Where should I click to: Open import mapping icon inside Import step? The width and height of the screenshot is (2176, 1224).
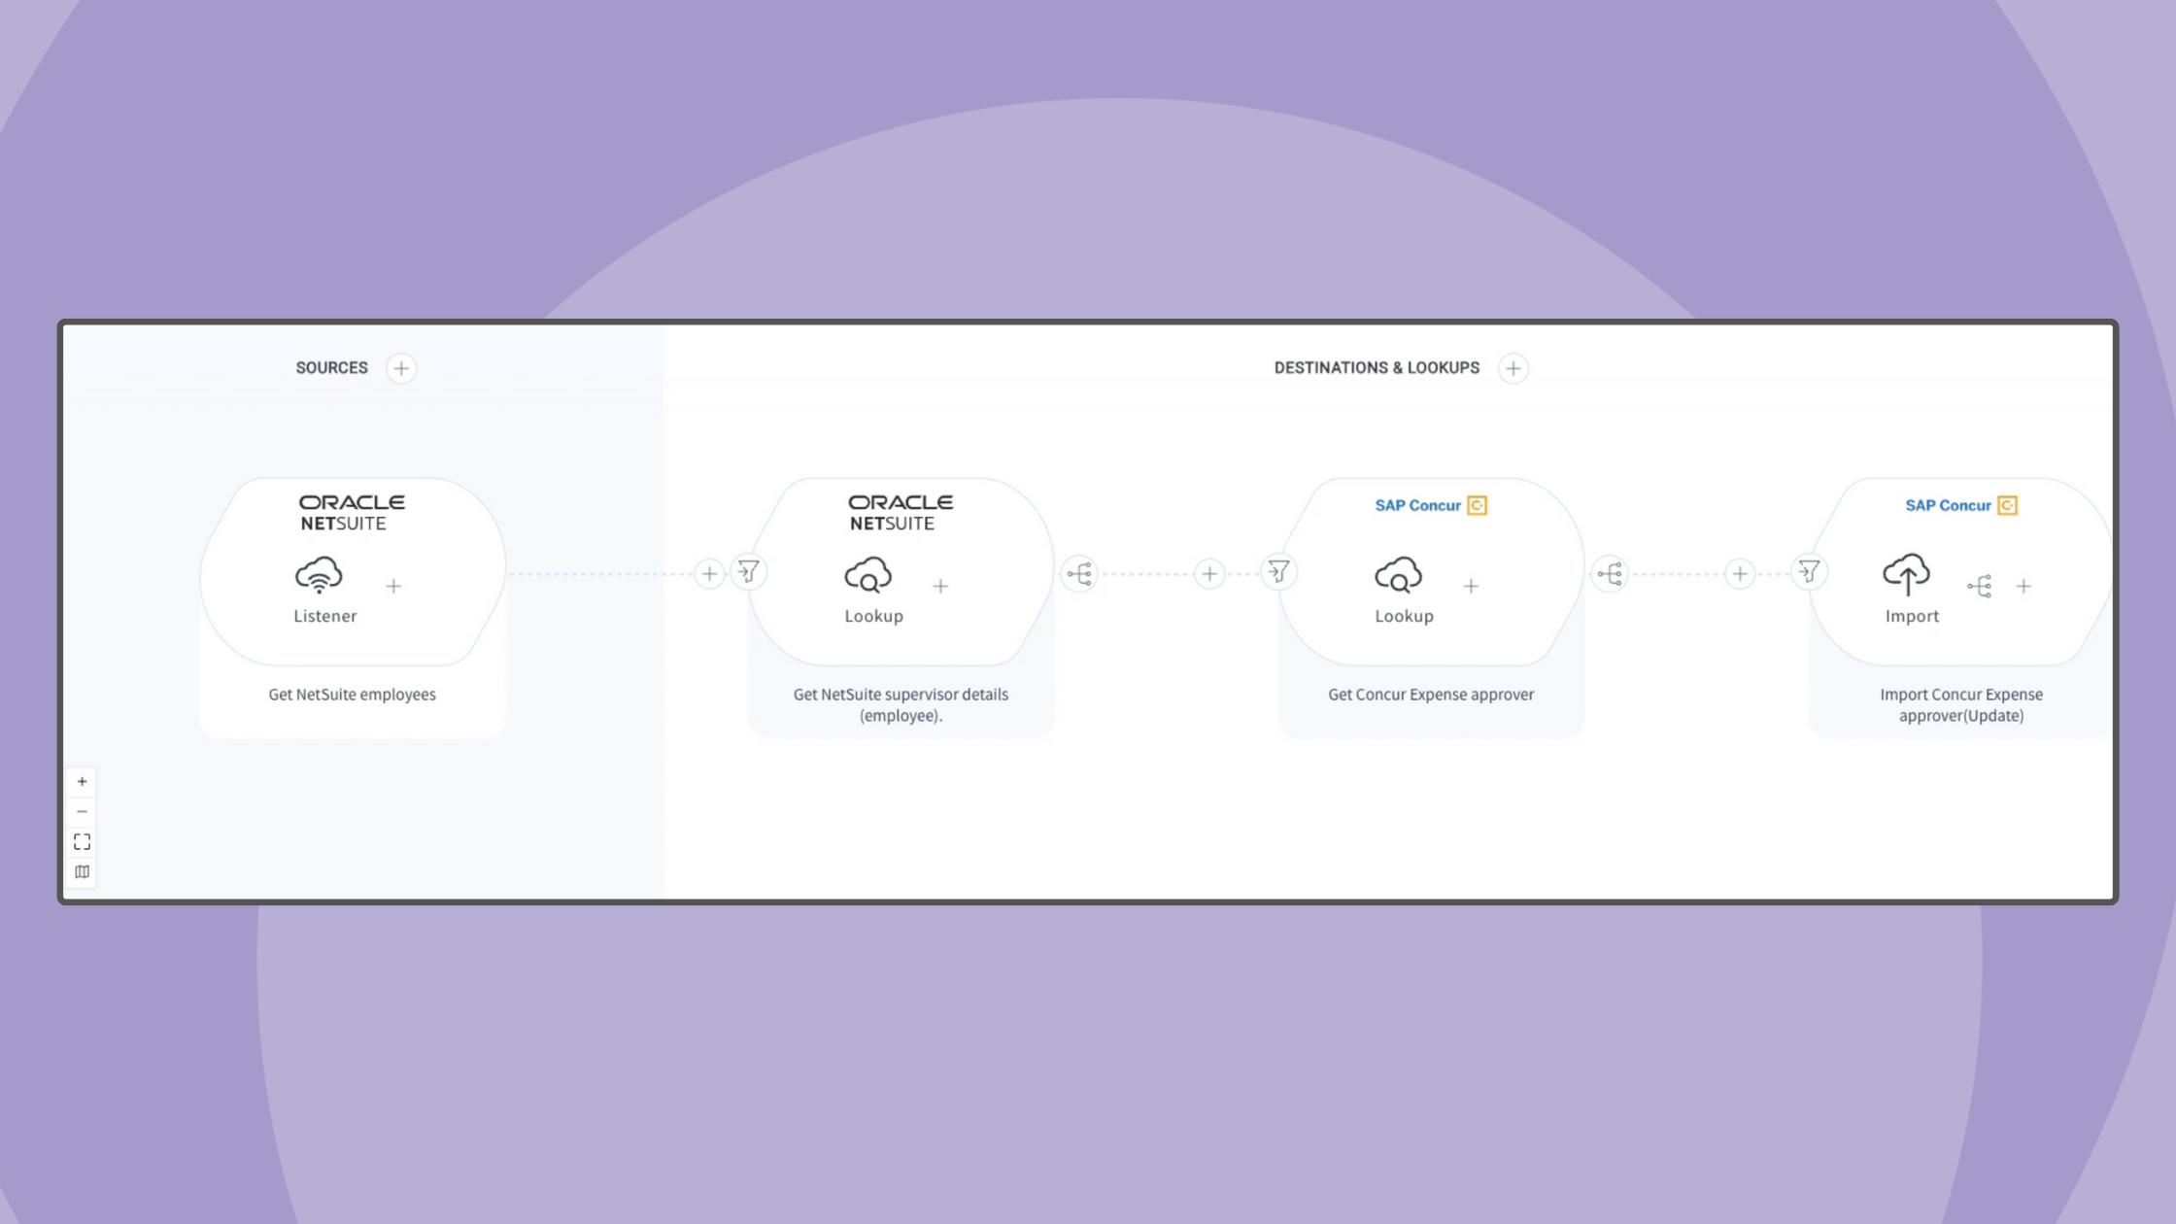pyautogui.click(x=1980, y=586)
